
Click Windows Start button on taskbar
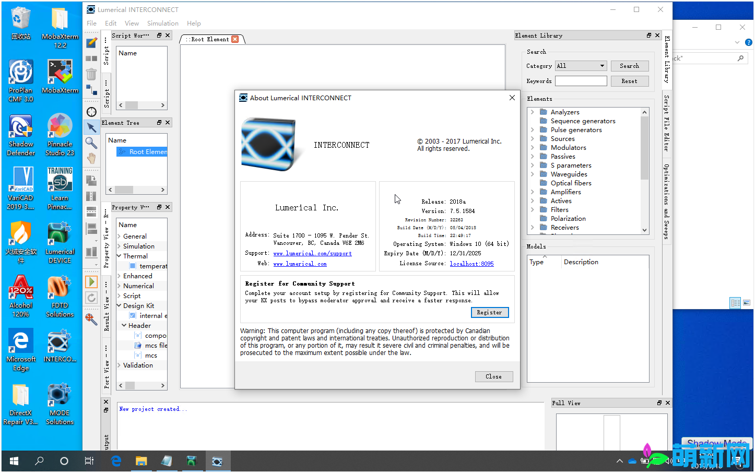tap(14, 461)
